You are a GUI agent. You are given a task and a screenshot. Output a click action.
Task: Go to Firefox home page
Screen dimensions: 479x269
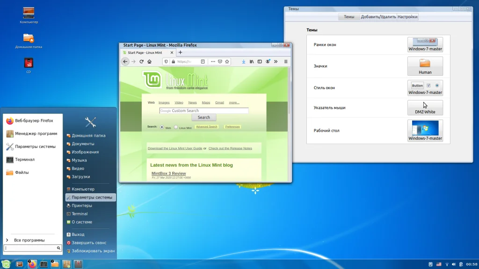(149, 62)
